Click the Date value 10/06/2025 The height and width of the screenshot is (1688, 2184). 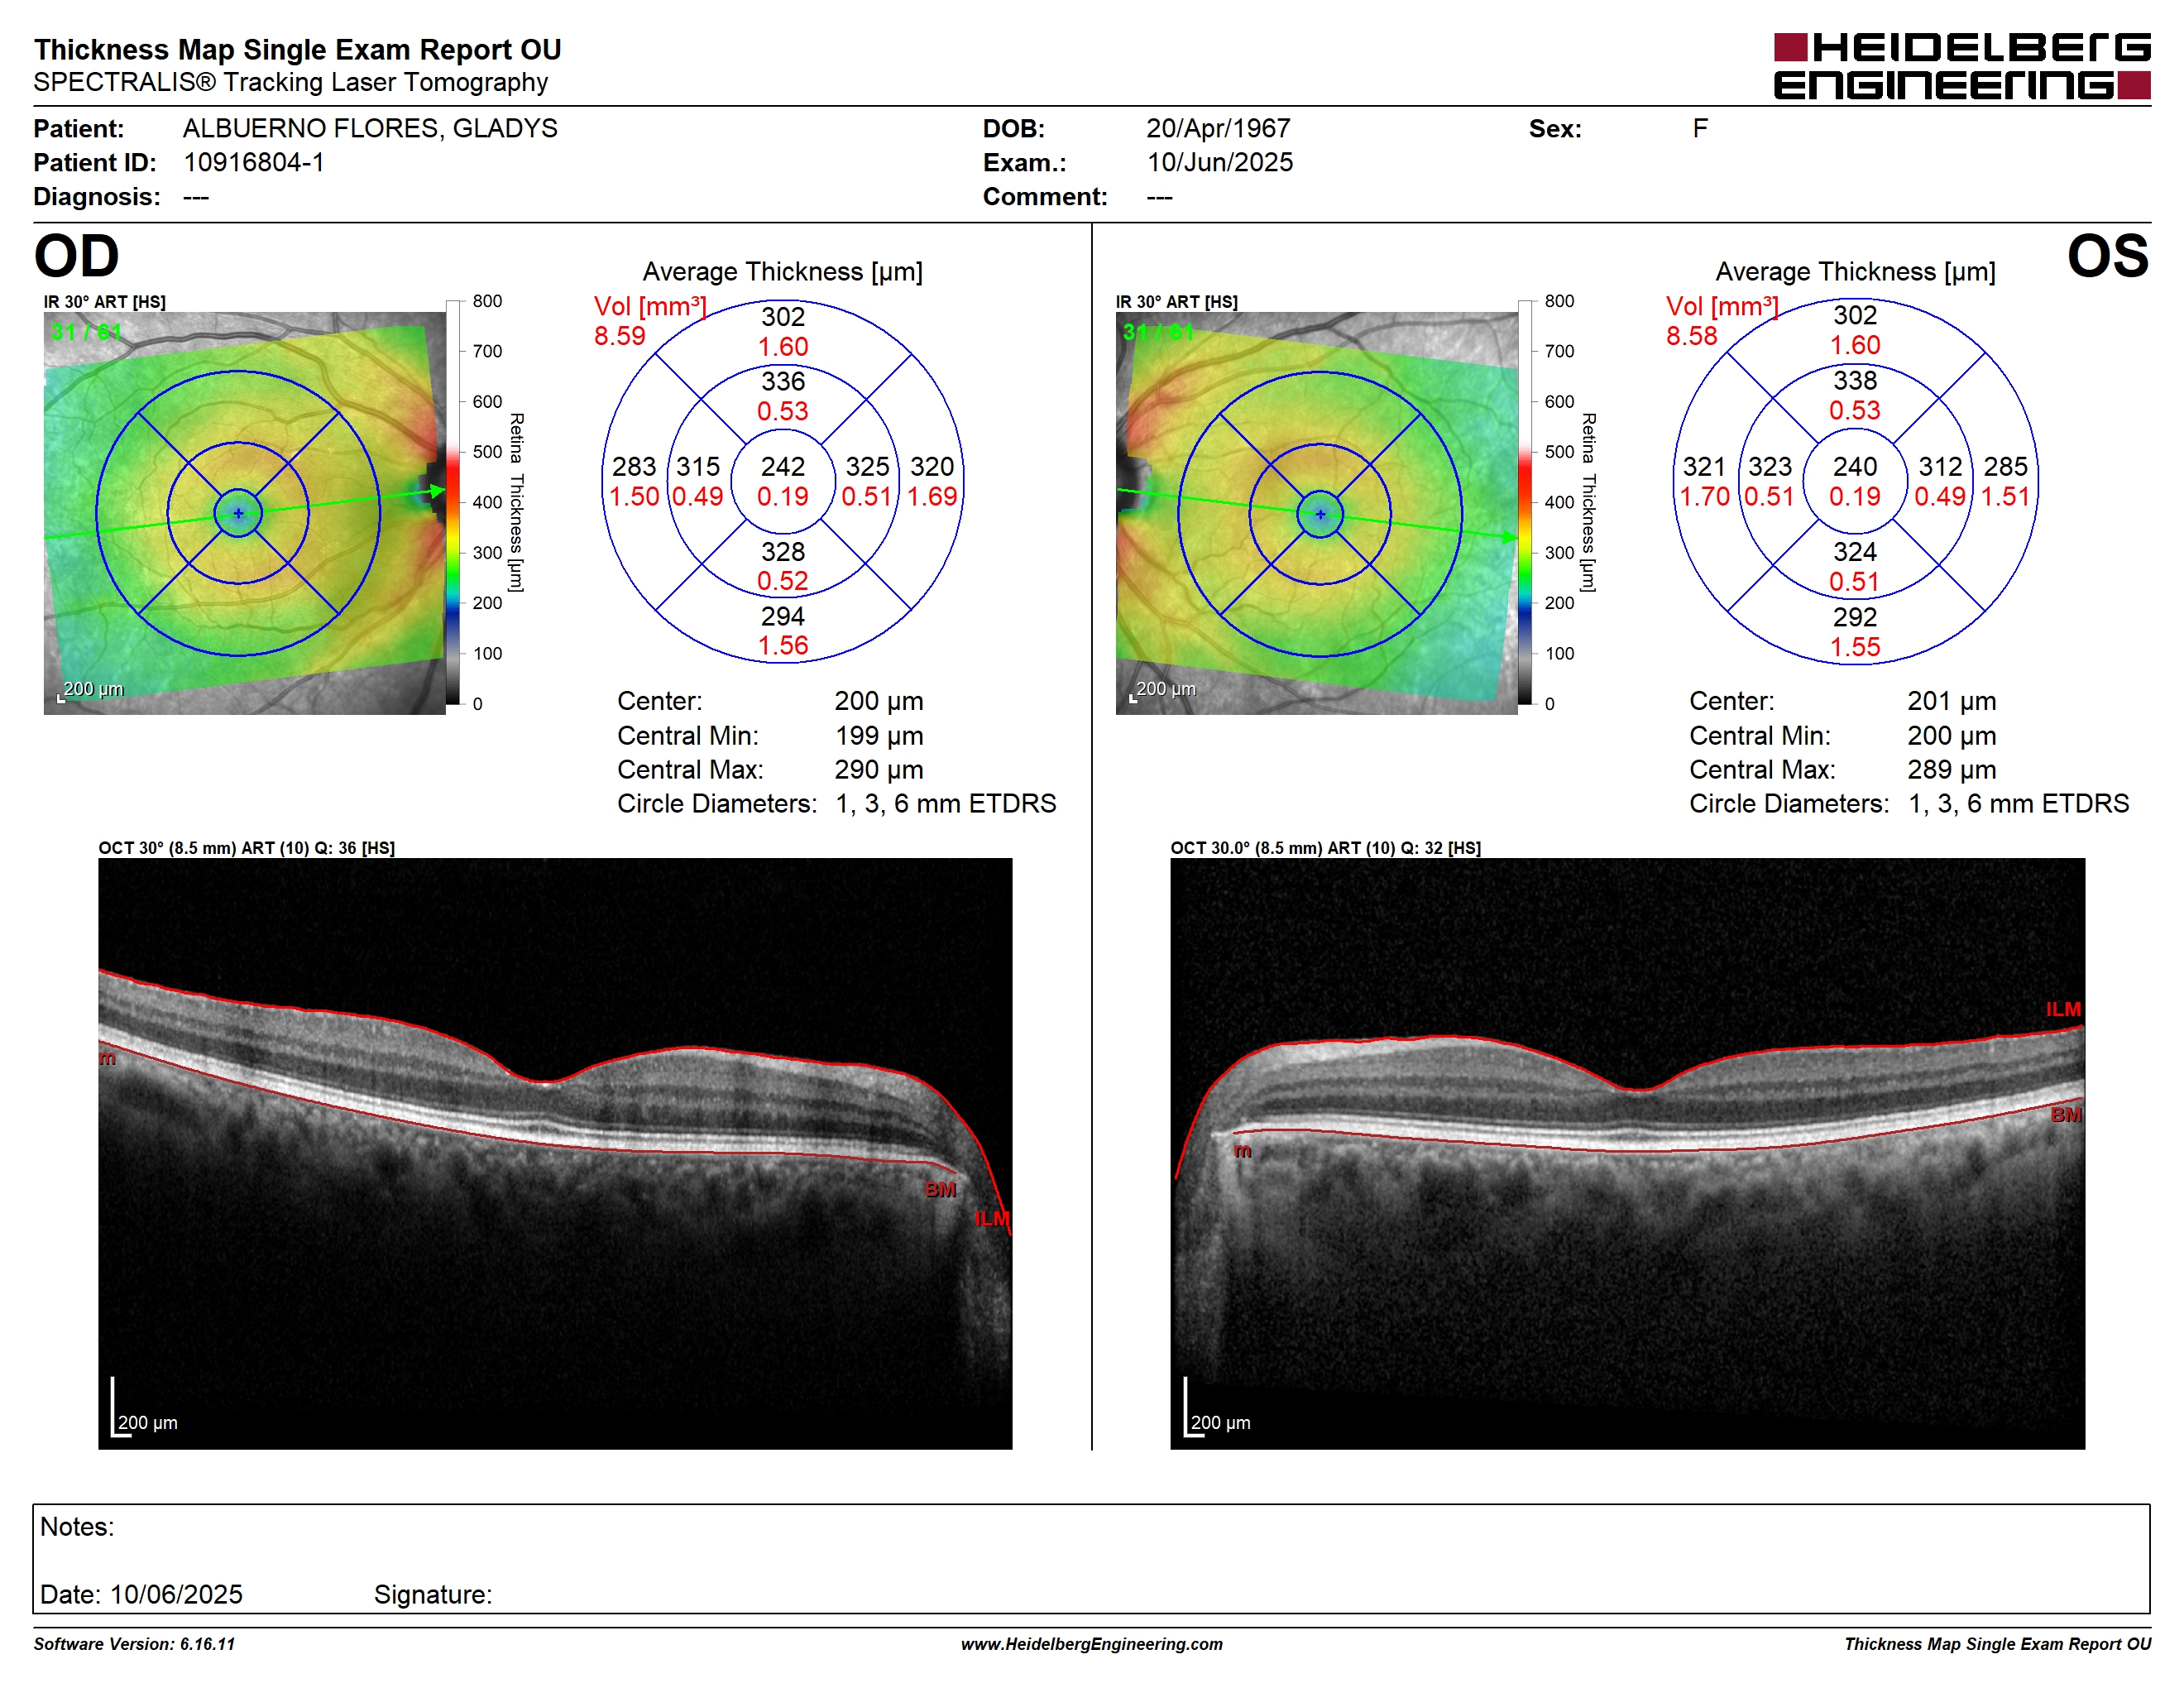tap(176, 1595)
